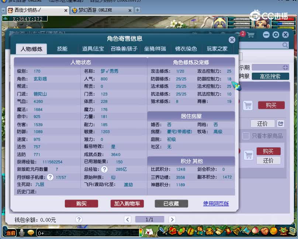Open the blue map icon in toolbar

coord(246,231)
